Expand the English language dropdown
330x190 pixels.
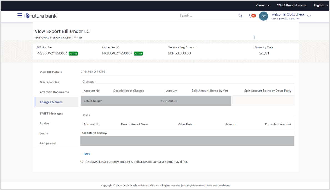click(321, 6)
